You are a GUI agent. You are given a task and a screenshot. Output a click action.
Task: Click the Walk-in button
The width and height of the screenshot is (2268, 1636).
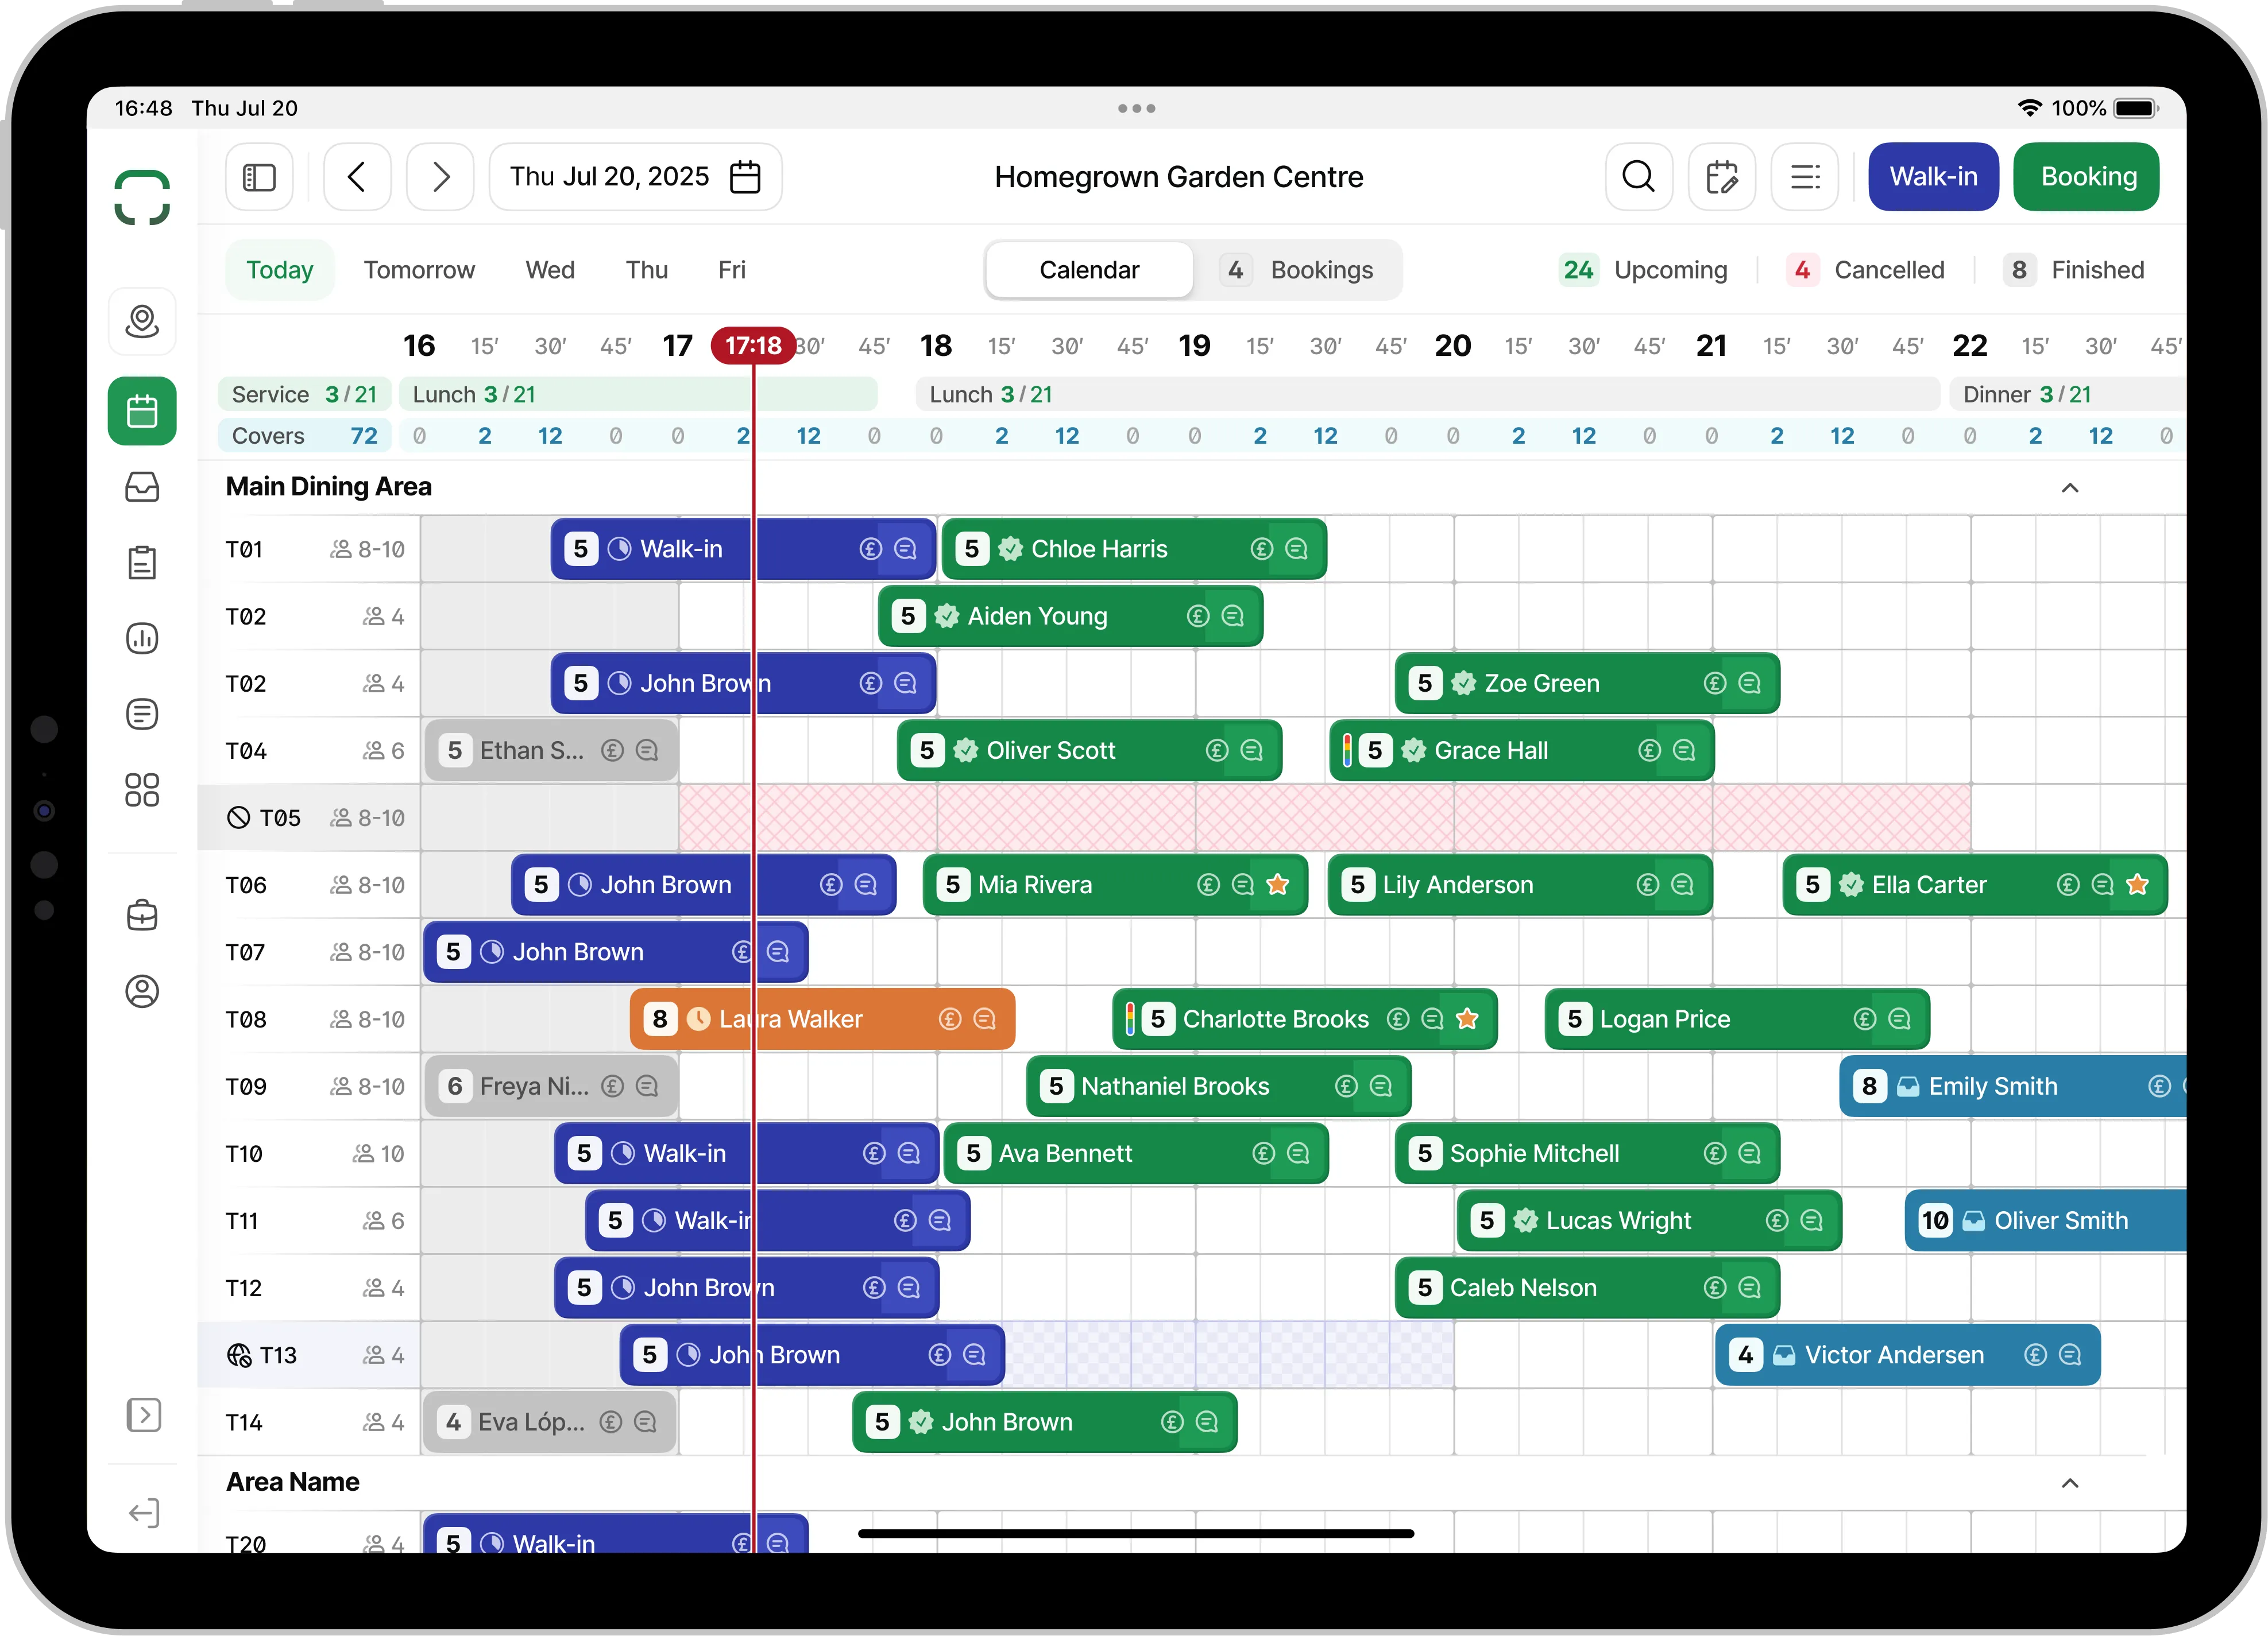coord(1932,177)
